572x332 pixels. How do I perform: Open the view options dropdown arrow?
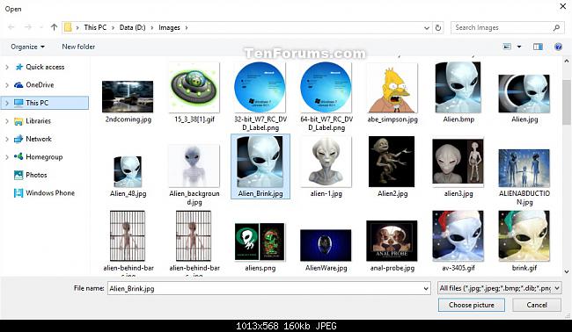519,47
